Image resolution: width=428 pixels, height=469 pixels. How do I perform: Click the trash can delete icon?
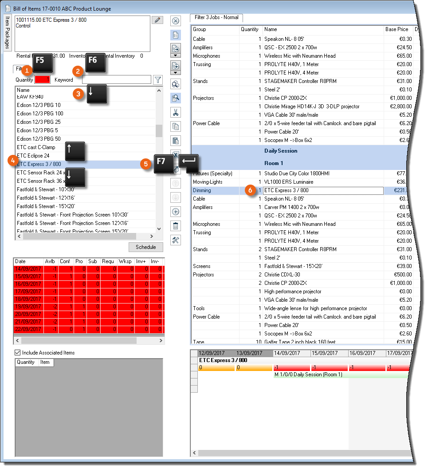175,226
